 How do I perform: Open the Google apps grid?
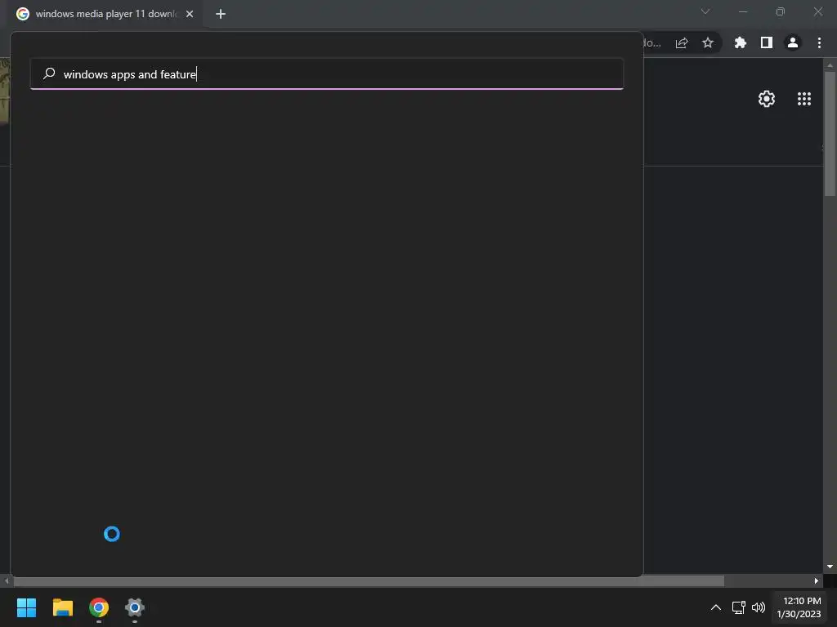pyautogui.click(x=804, y=99)
